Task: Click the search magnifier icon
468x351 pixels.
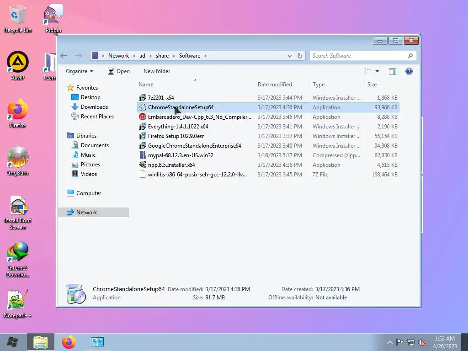Action: pos(410,56)
